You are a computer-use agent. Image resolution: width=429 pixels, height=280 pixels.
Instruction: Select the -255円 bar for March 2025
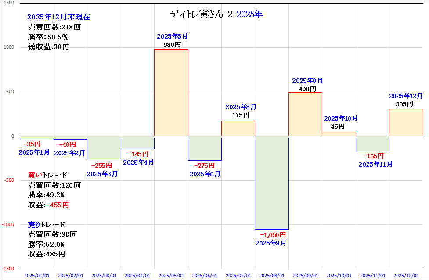coord(104,148)
